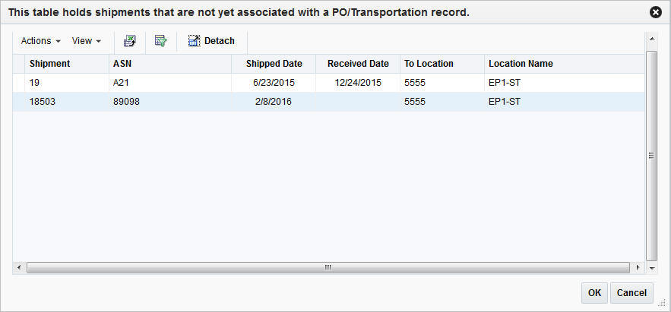The image size is (671, 312).
Task: Click the vertical scrollbar up arrow
Action: 651,38
